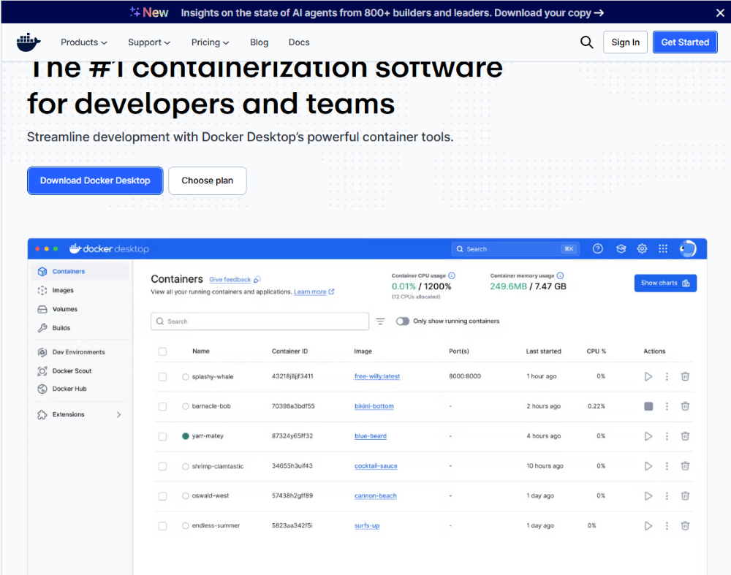Open Docker Scout in the sidebar
This screenshot has width=731, height=575.
pos(80,371)
